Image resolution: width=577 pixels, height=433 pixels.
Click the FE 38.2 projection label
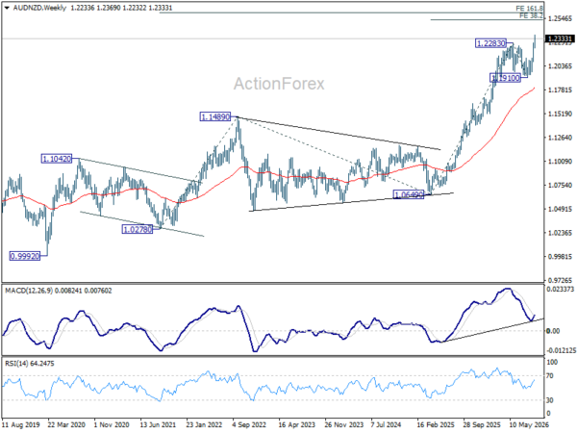pyautogui.click(x=531, y=15)
